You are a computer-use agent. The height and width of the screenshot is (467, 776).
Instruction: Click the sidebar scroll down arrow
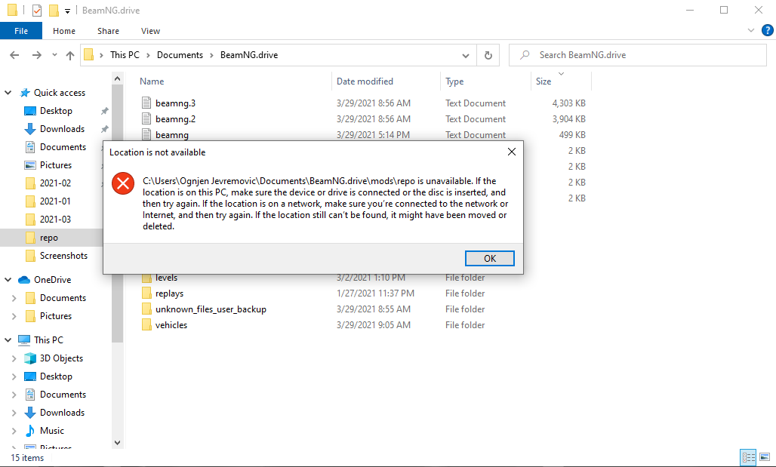pyautogui.click(x=117, y=443)
